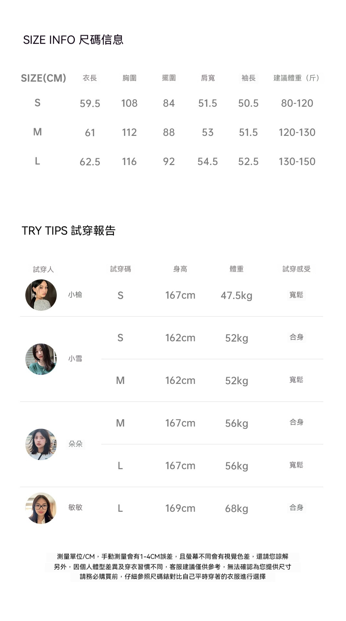Click the 衣長 column header
346x621 pixels.
[x=90, y=78]
